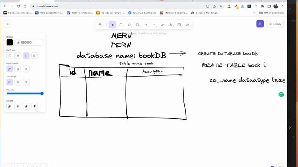The image size is (298, 167).
Task: Activate the Arrow tool
Action: point(146,25)
